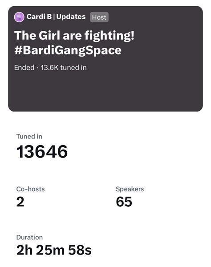Screen dimensions: 211x267
Task: Click the 13646 tuned in count
Action: click(x=42, y=151)
